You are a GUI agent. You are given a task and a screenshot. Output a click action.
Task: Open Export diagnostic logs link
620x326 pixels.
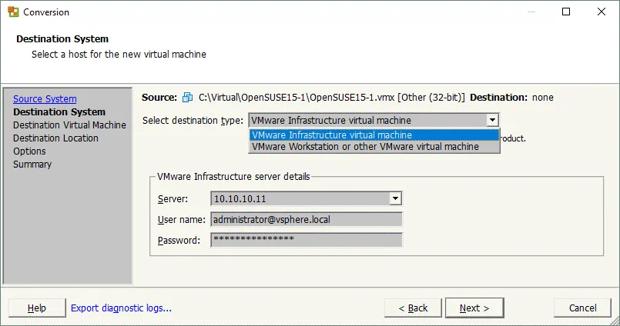[121, 308]
